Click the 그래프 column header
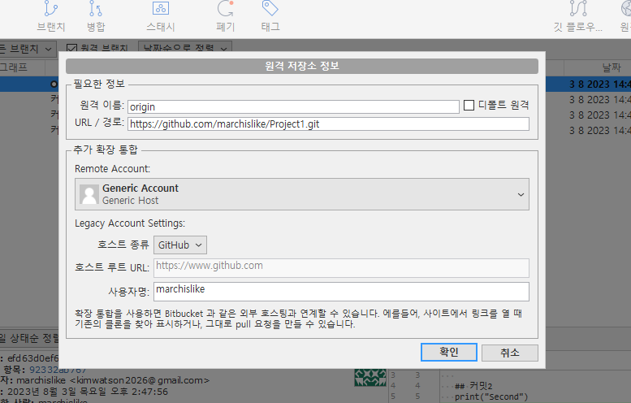This screenshot has height=403, width=631. click(x=14, y=67)
